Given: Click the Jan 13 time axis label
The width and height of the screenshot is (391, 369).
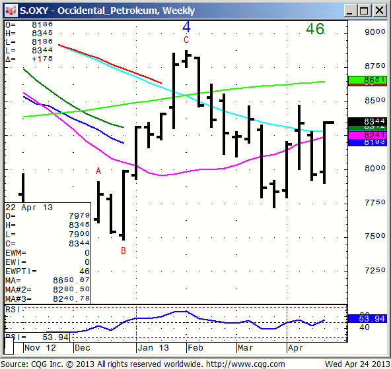Looking at the screenshot, I should pyautogui.click(x=153, y=348).
